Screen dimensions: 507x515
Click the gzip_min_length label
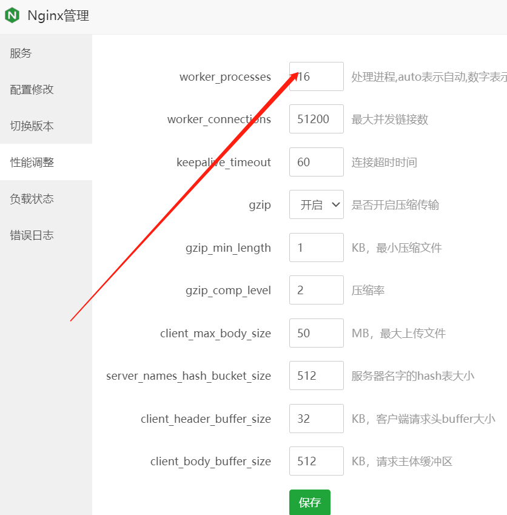[x=228, y=248]
